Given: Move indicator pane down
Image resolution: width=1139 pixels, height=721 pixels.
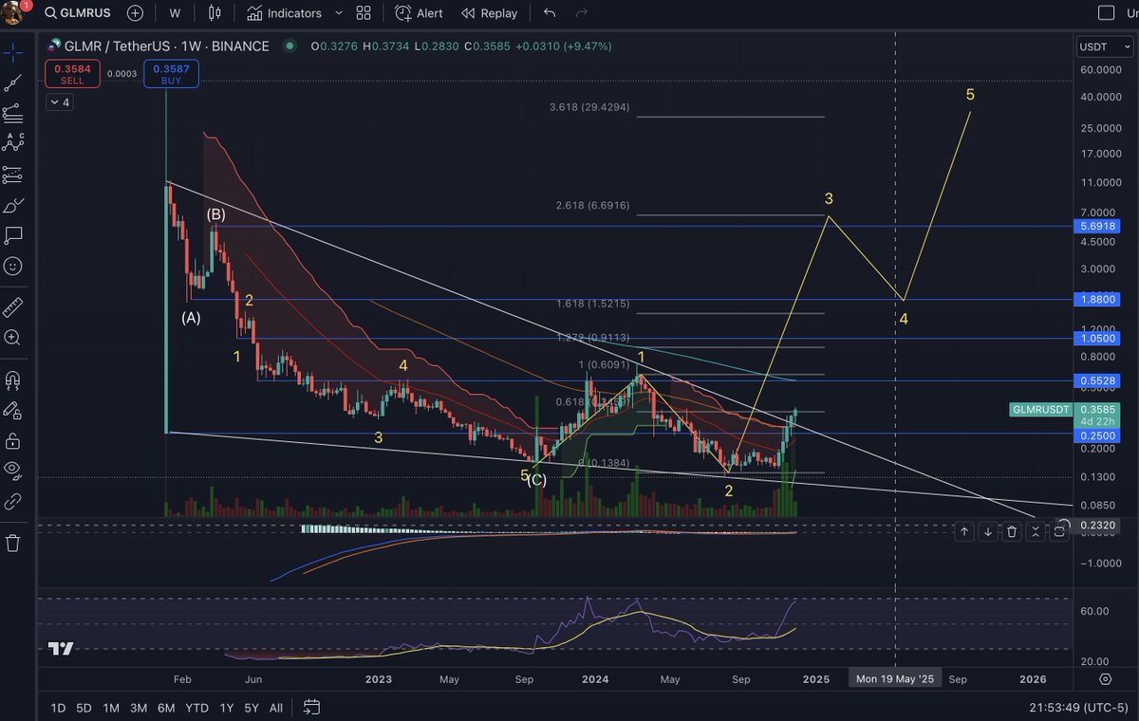Looking at the screenshot, I should [988, 531].
